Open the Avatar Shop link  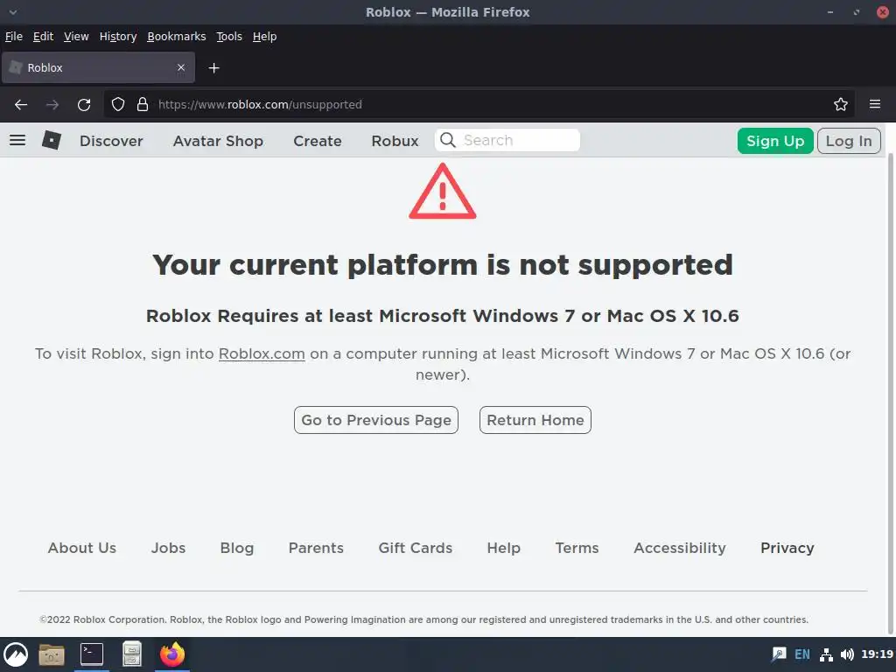click(x=218, y=141)
